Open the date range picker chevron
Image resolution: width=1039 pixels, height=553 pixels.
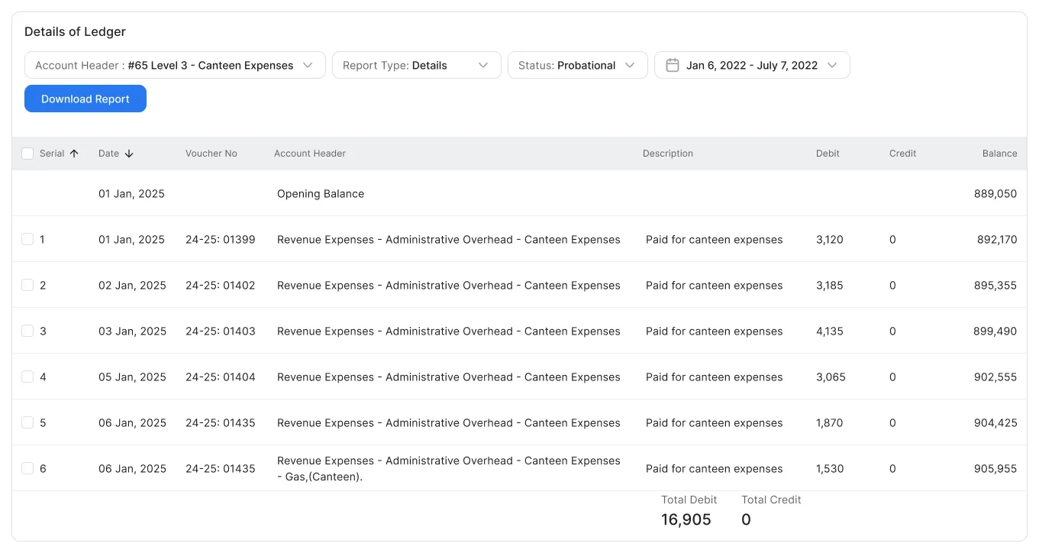pos(832,65)
